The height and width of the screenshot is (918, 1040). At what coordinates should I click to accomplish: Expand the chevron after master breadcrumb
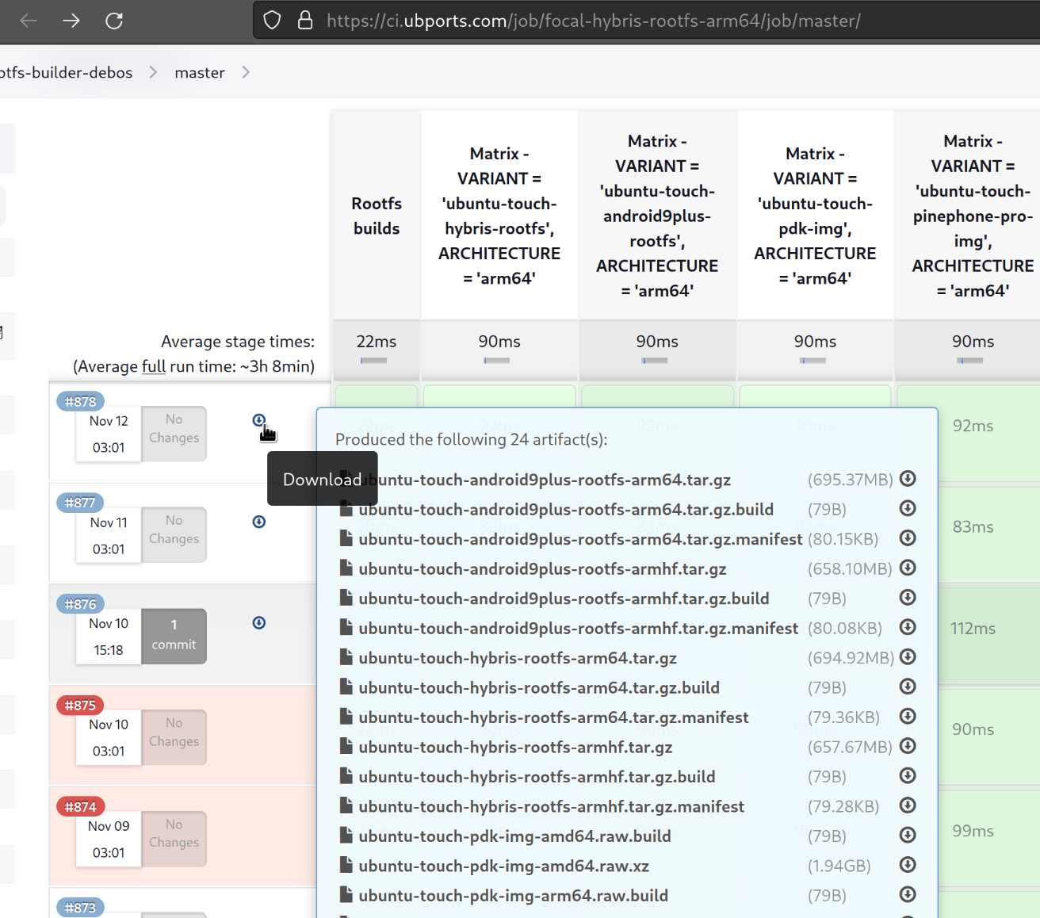point(246,73)
